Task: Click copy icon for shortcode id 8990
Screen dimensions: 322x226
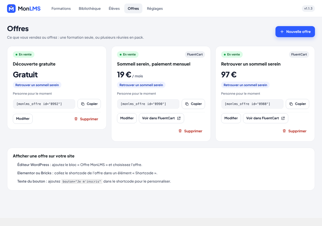Action: click(x=187, y=104)
